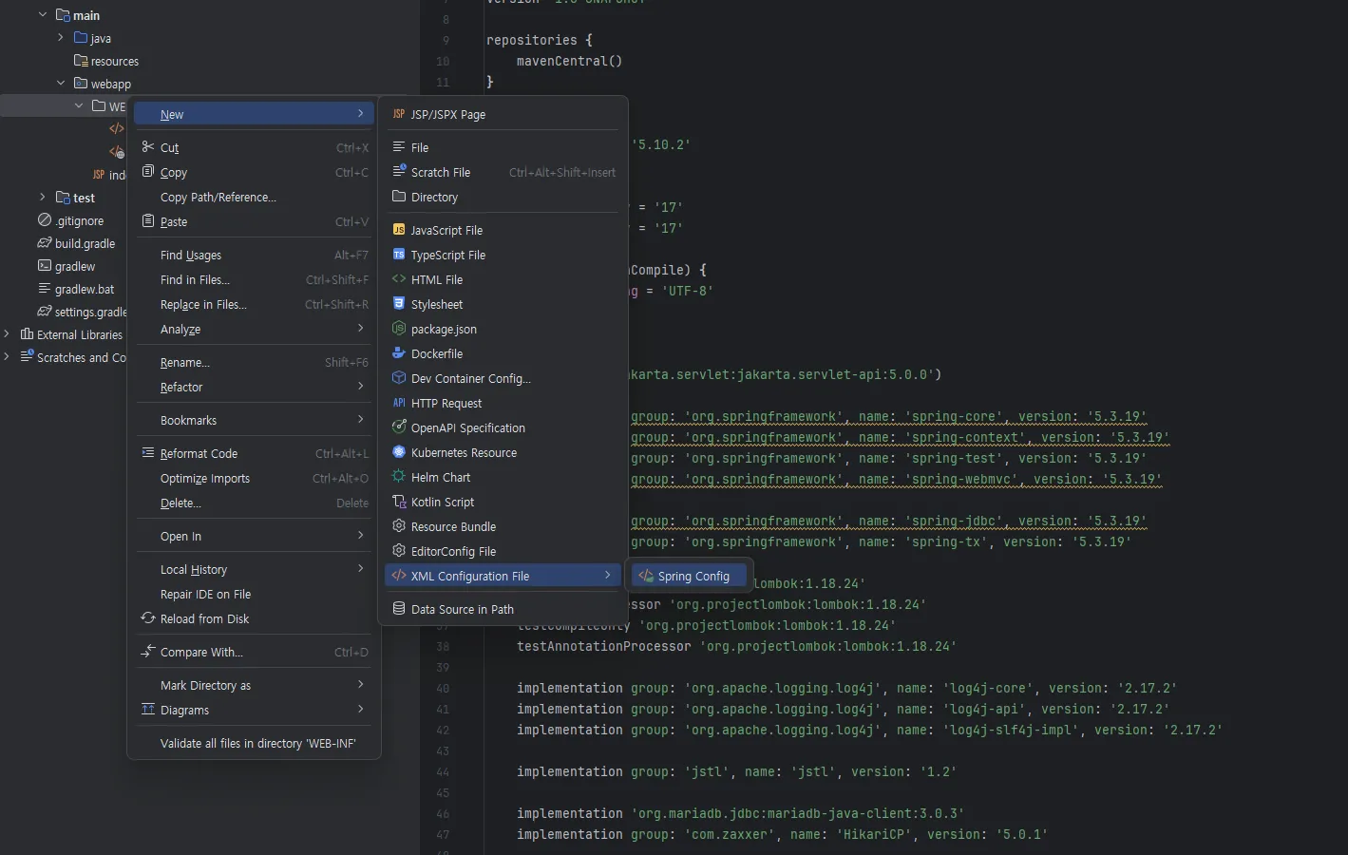The width and height of the screenshot is (1348, 855).
Task: Click the Kubernetes Resource icon
Action: click(399, 452)
